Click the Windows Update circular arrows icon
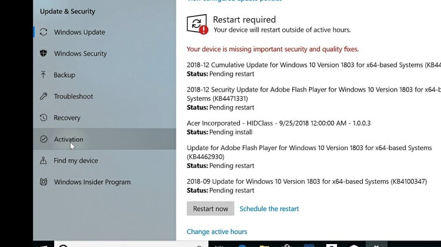This screenshot has width=441, height=247. 44,32
